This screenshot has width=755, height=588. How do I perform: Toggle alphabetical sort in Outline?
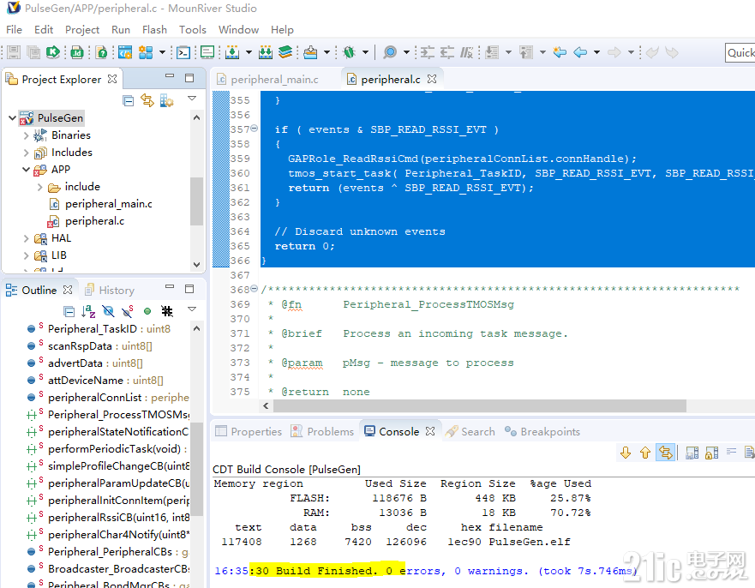pyautogui.click(x=88, y=312)
